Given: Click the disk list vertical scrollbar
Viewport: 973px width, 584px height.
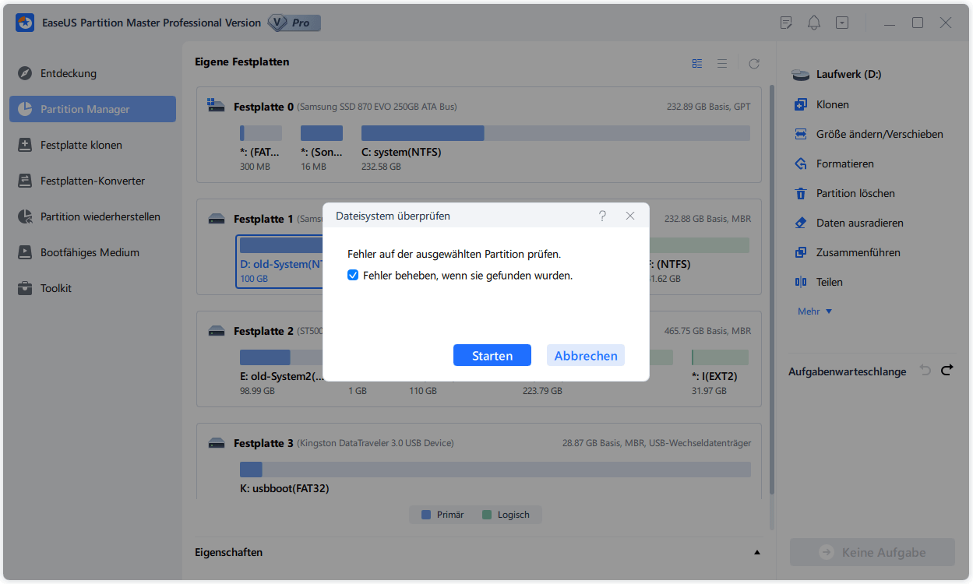Looking at the screenshot, I should pyautogui.click(x=772, y=288).
